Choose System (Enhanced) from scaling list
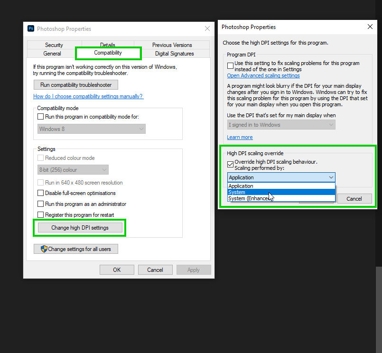 [281, 198]
